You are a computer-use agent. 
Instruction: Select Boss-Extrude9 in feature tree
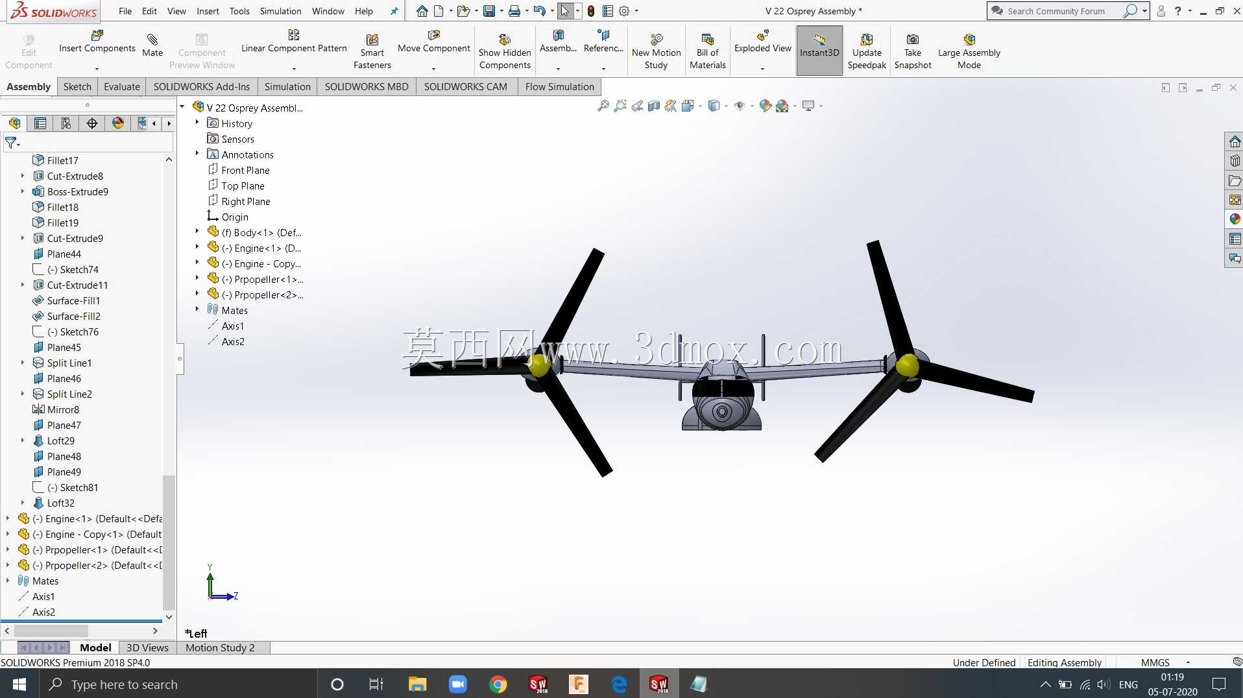77,191
